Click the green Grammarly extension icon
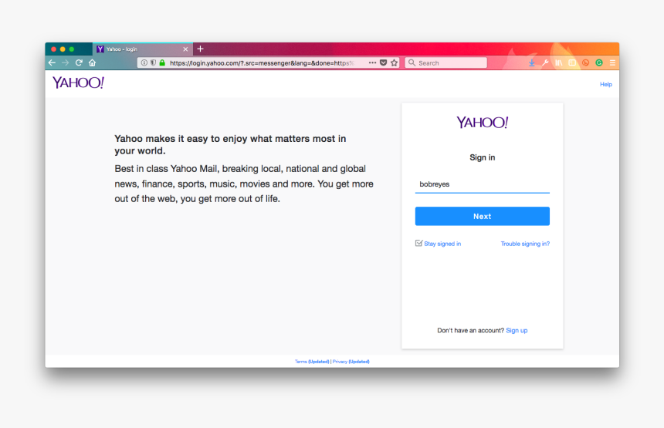This screenshot has height=428, width=664. 599,62
